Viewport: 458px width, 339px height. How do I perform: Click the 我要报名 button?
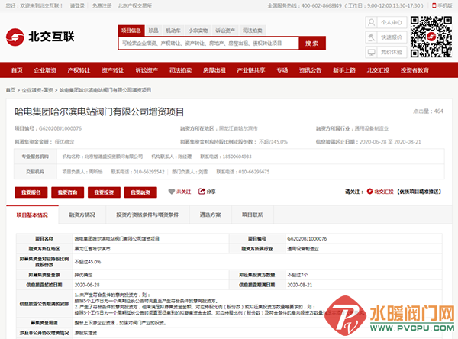(31, 192)
